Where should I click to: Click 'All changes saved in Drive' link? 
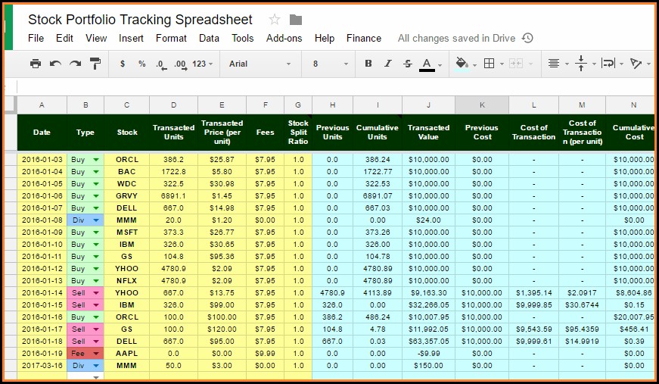click(456, 39)
